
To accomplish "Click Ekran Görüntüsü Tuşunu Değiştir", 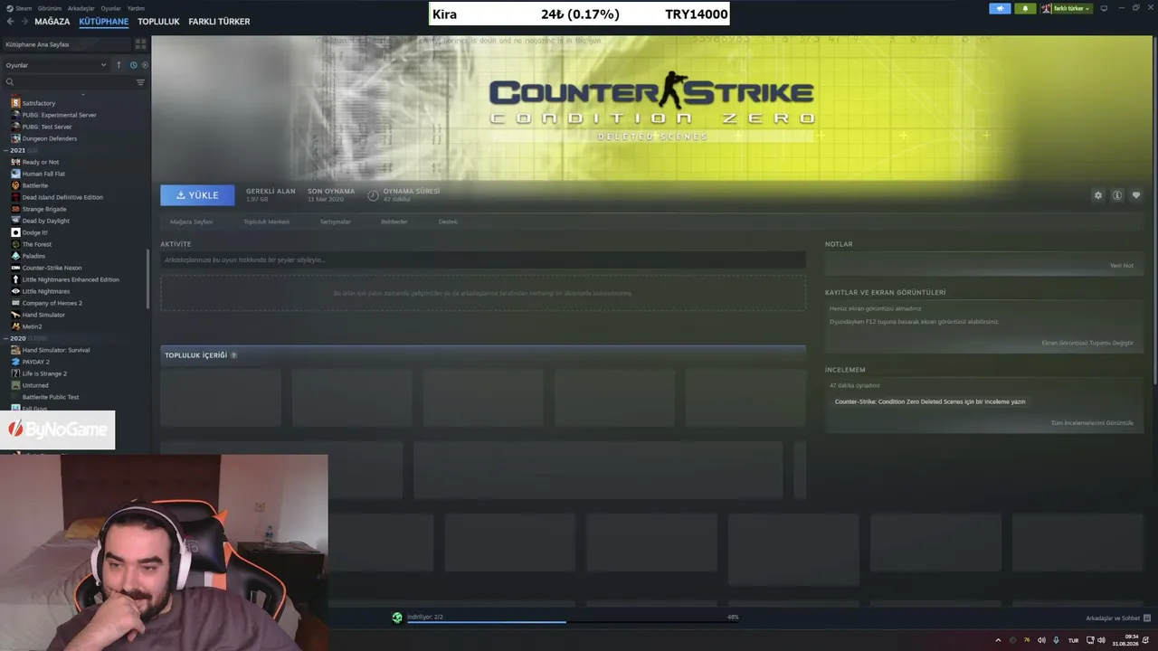I will click(x=1087, y=343).
